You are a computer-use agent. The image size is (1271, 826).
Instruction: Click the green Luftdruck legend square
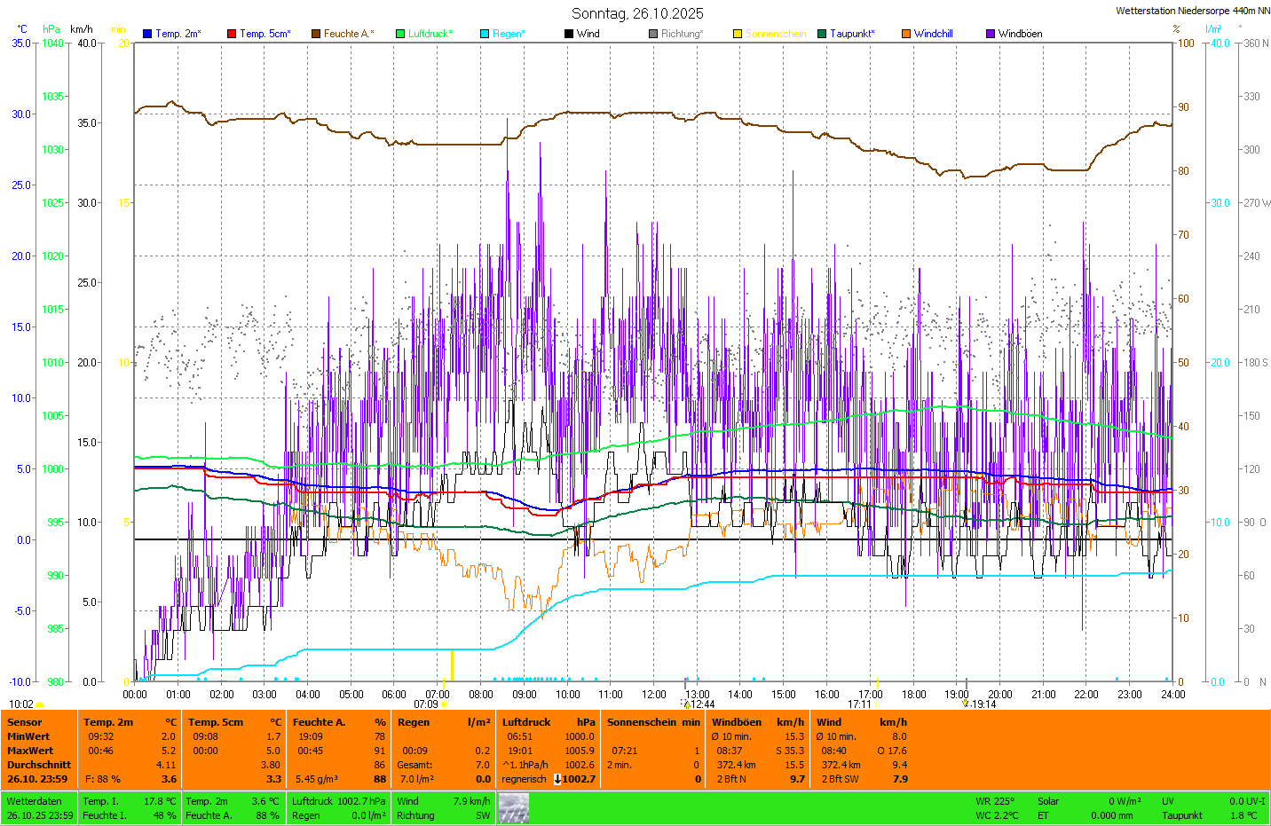(400, 34)
